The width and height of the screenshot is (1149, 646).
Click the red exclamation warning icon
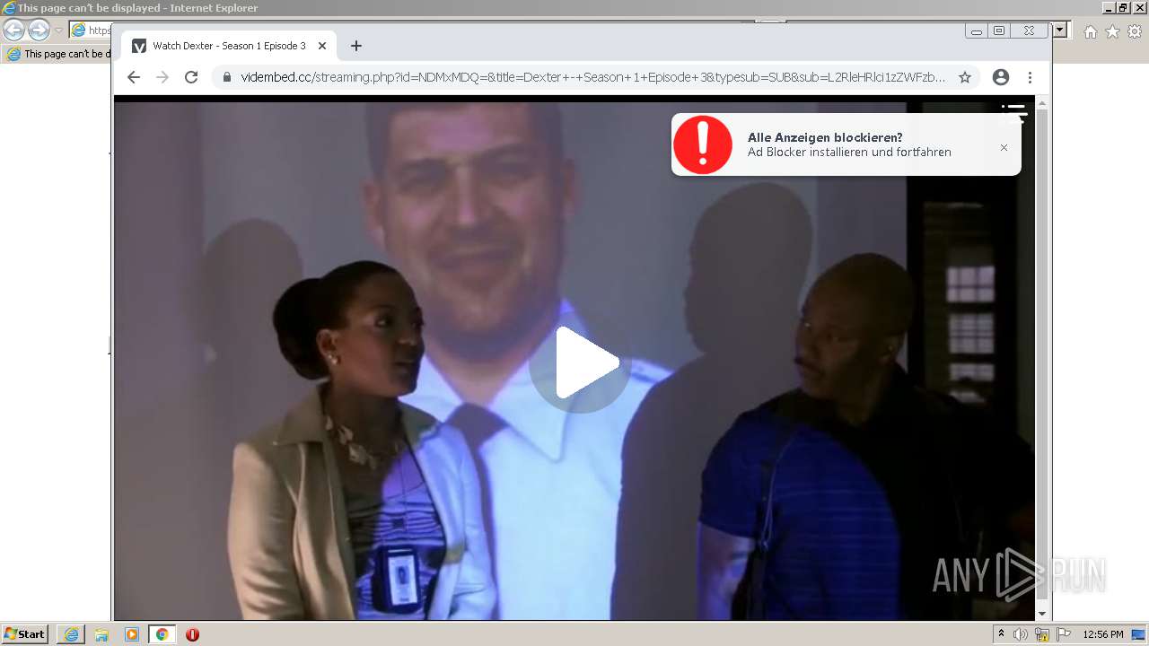pos(703,144)
